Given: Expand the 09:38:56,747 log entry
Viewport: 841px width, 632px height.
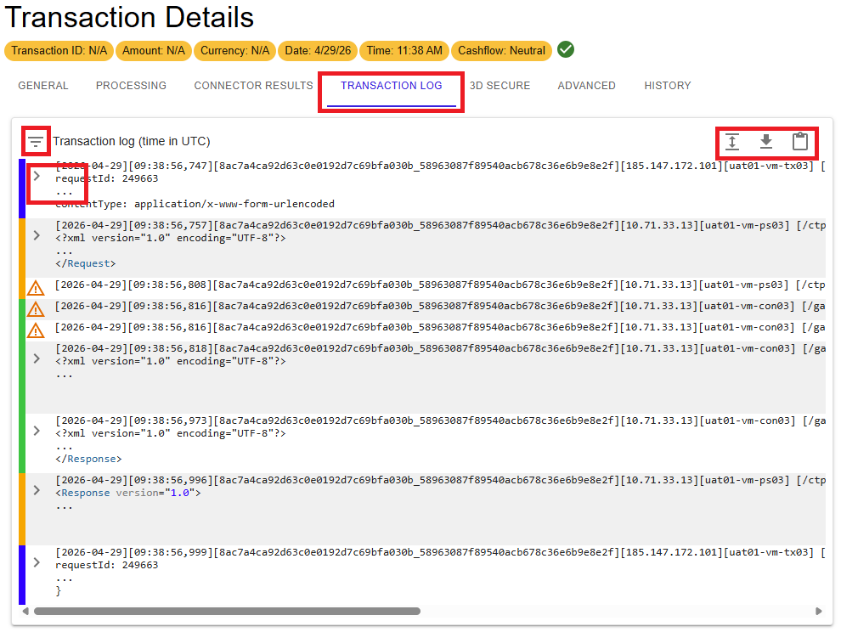Looking at the screenshot, I should tap(37, 176).
